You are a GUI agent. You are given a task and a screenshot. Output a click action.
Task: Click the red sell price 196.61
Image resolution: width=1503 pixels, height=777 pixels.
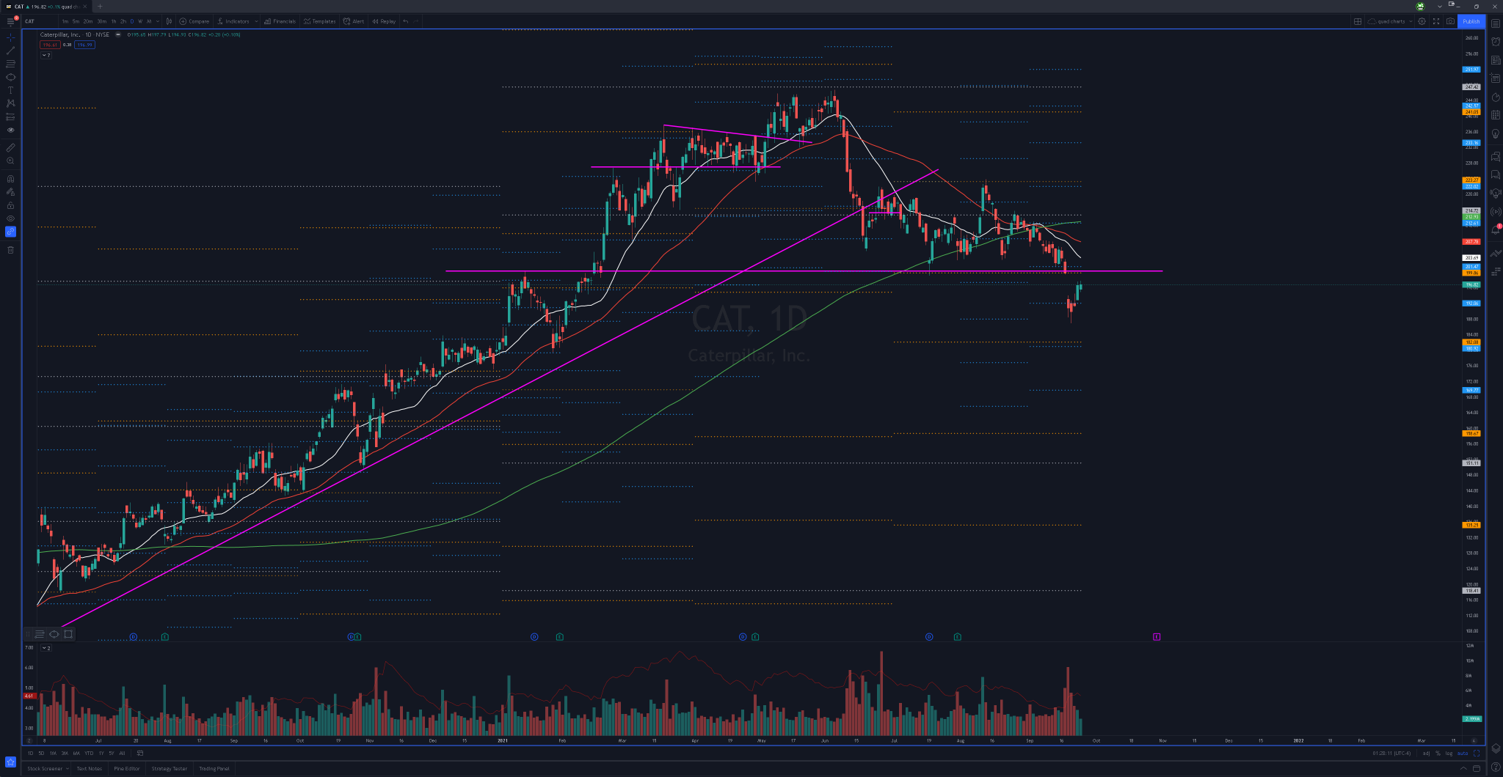click(48, 45)
